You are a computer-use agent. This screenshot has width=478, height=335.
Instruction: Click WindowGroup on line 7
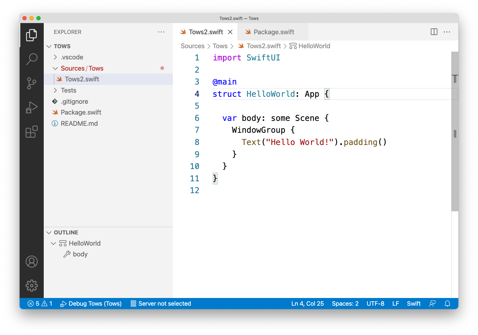point(259,130)
